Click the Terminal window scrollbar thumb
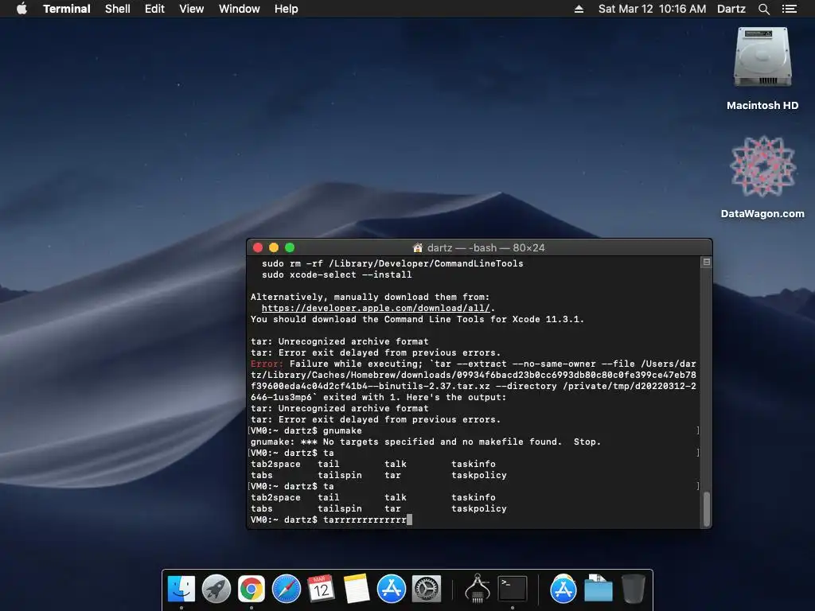The height and width of the screenshot is (611, 815). pyautogui.click(x=707, y=509)
